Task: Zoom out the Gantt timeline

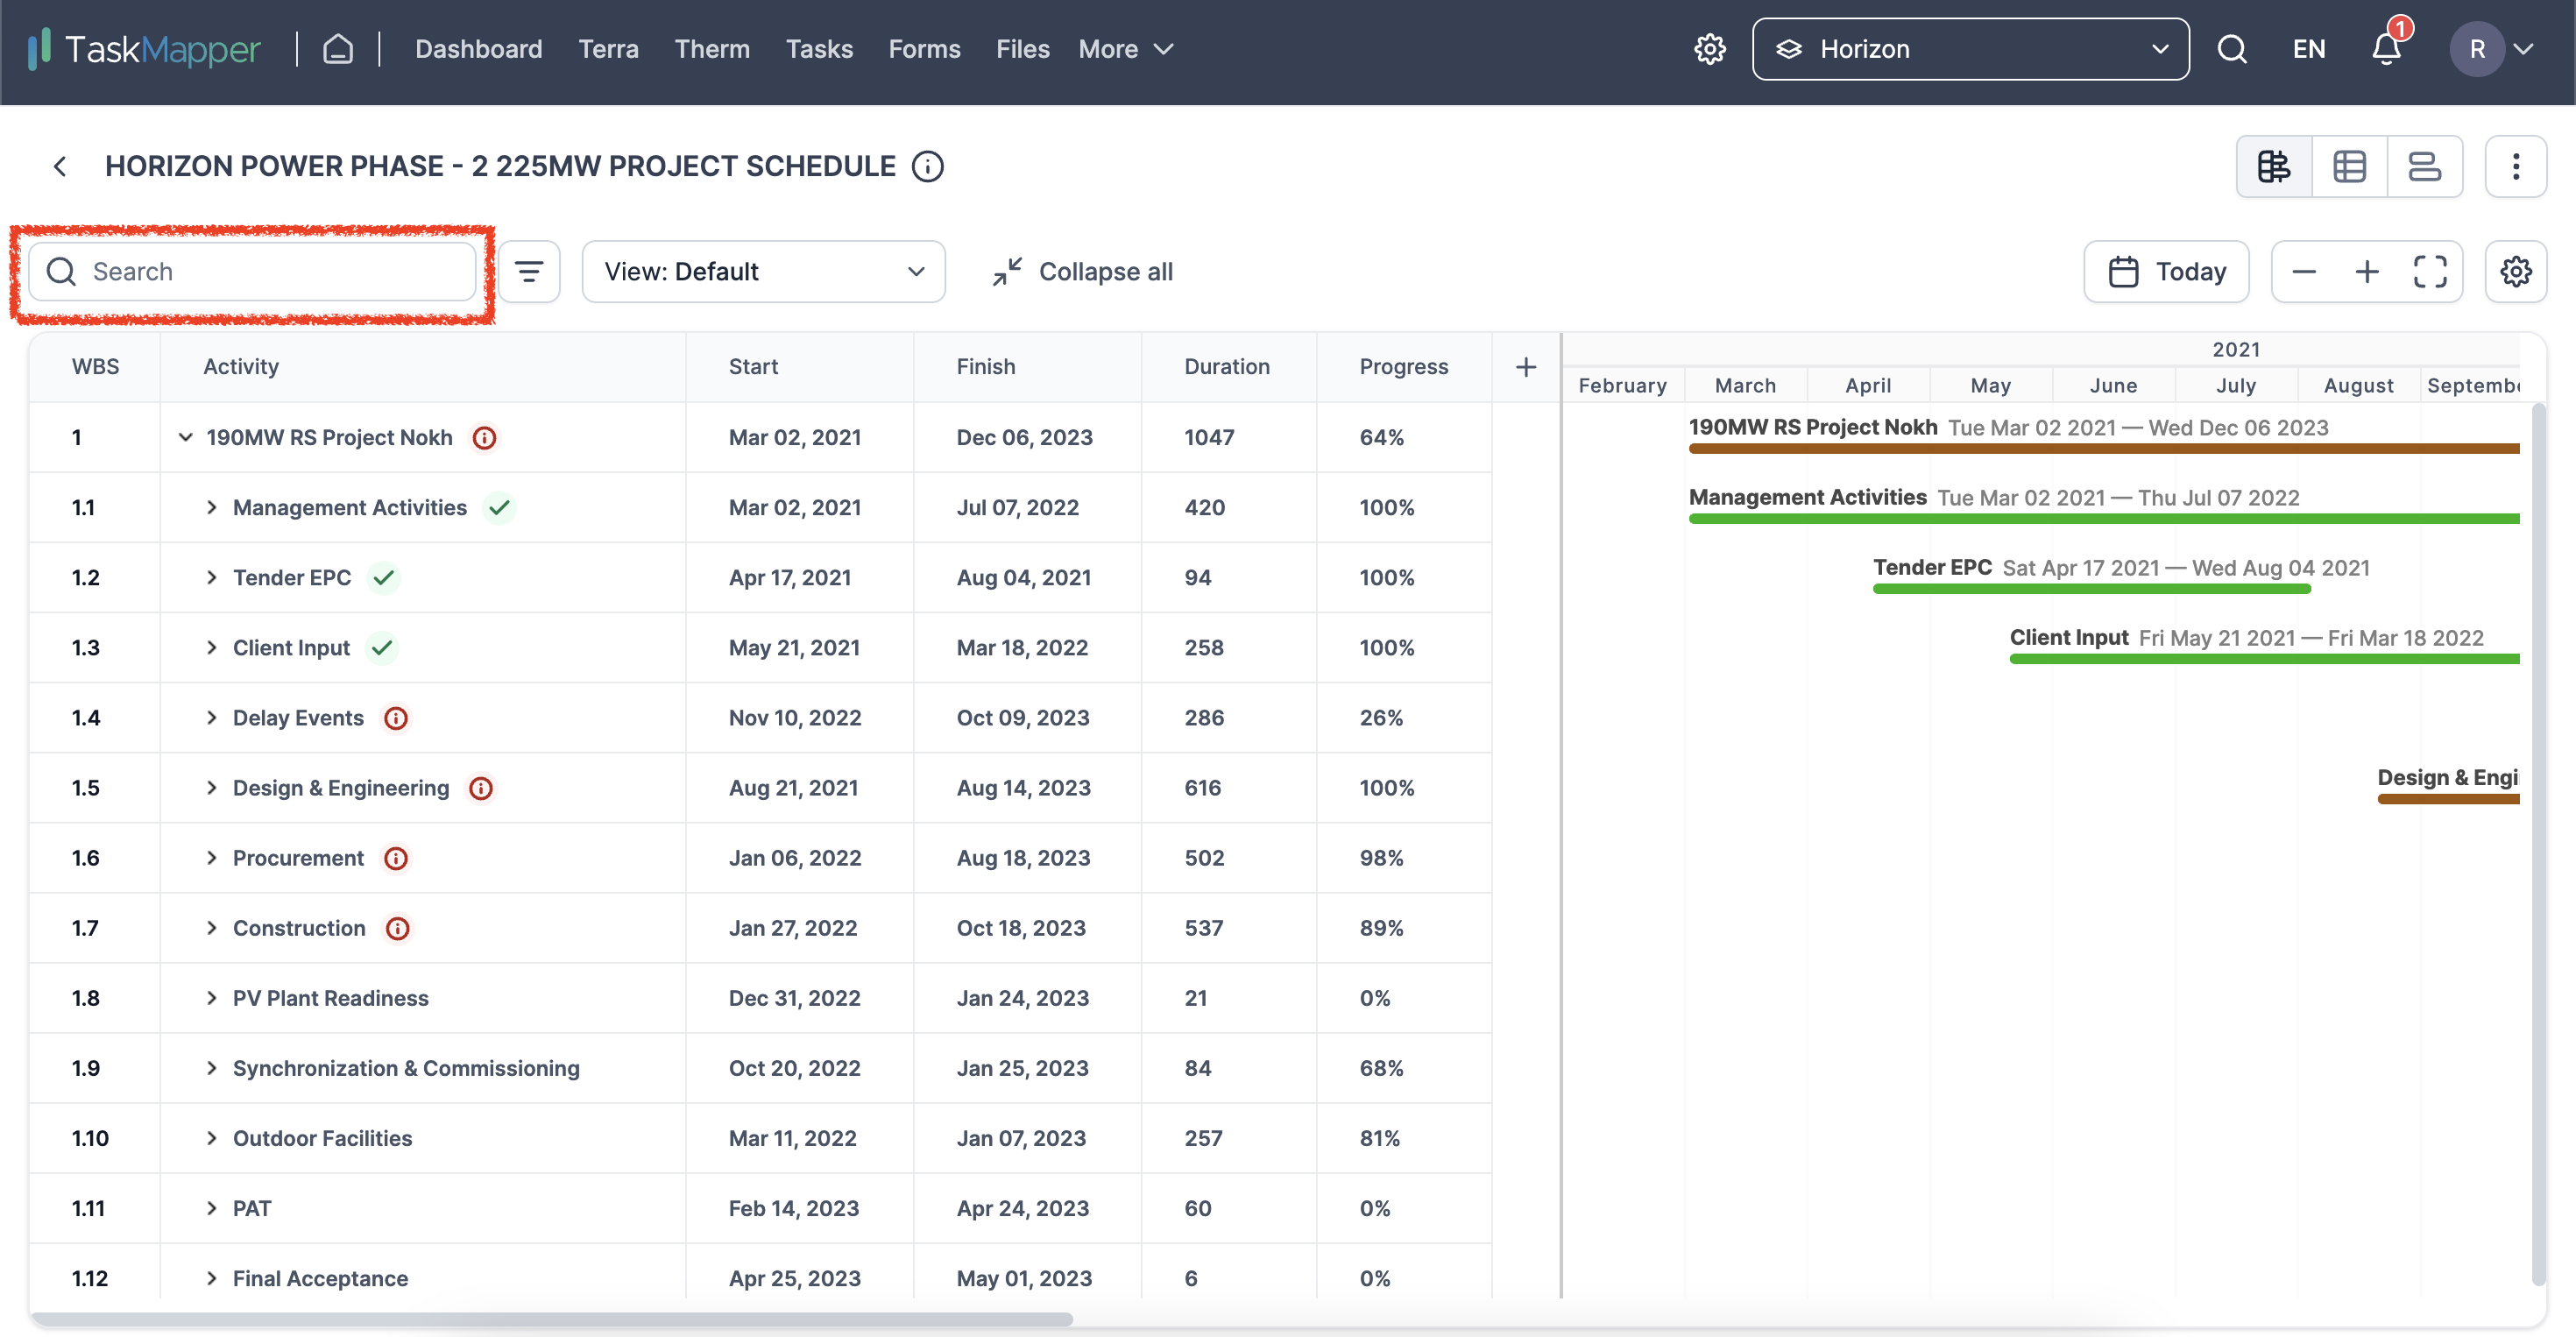Action: (2304, 271)
